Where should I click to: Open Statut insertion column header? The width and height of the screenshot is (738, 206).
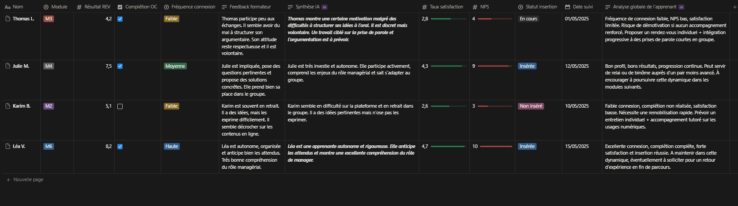pos(537,7)
